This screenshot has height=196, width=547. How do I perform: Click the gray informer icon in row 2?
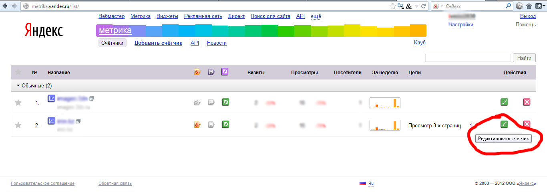point(211,125)
